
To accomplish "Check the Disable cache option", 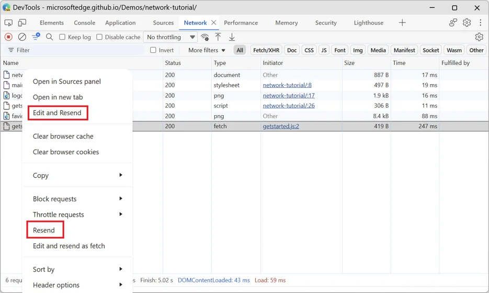I will 99,37.
